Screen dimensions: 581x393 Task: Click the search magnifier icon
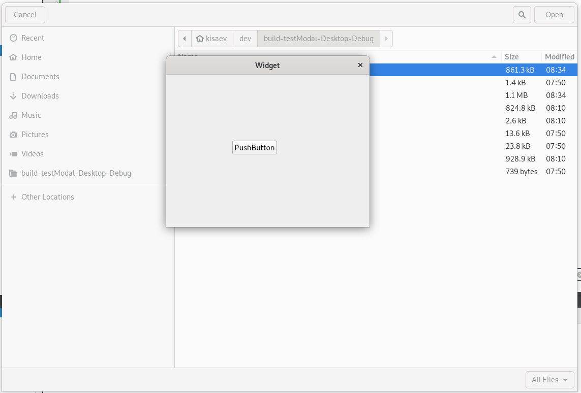tap(522, 15)
